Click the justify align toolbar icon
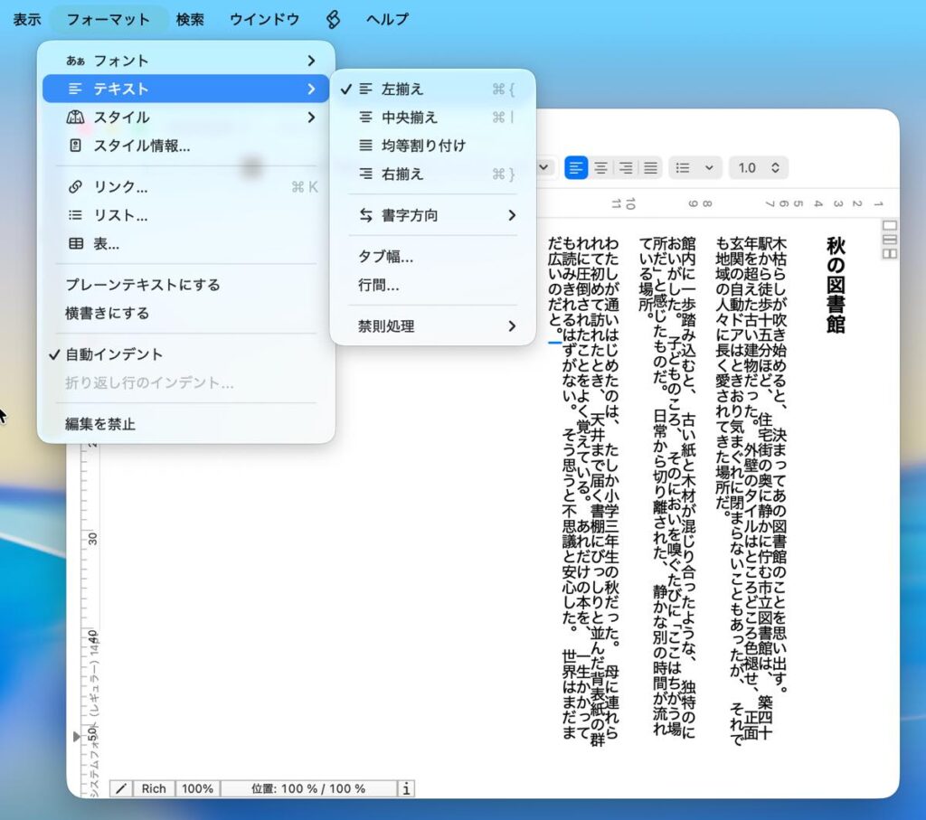Viewport: 926px width, 820px height. point(649,168)
